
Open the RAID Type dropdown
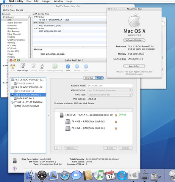click(x=110, y=95)
